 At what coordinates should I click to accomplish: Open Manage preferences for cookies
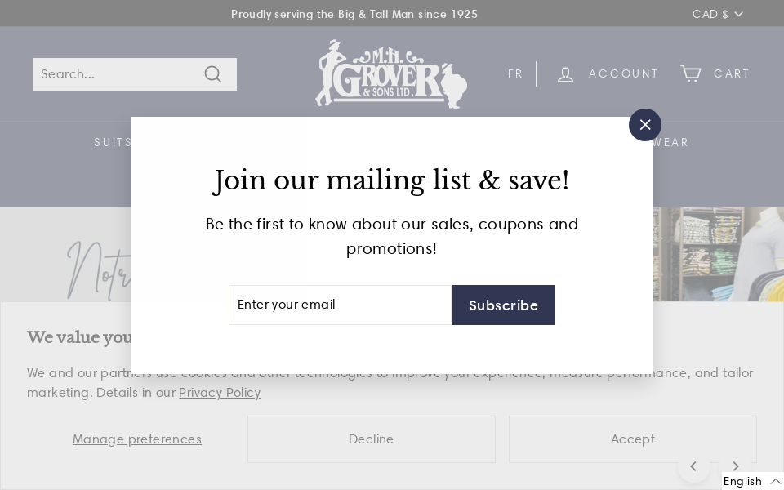coord(137,439)
